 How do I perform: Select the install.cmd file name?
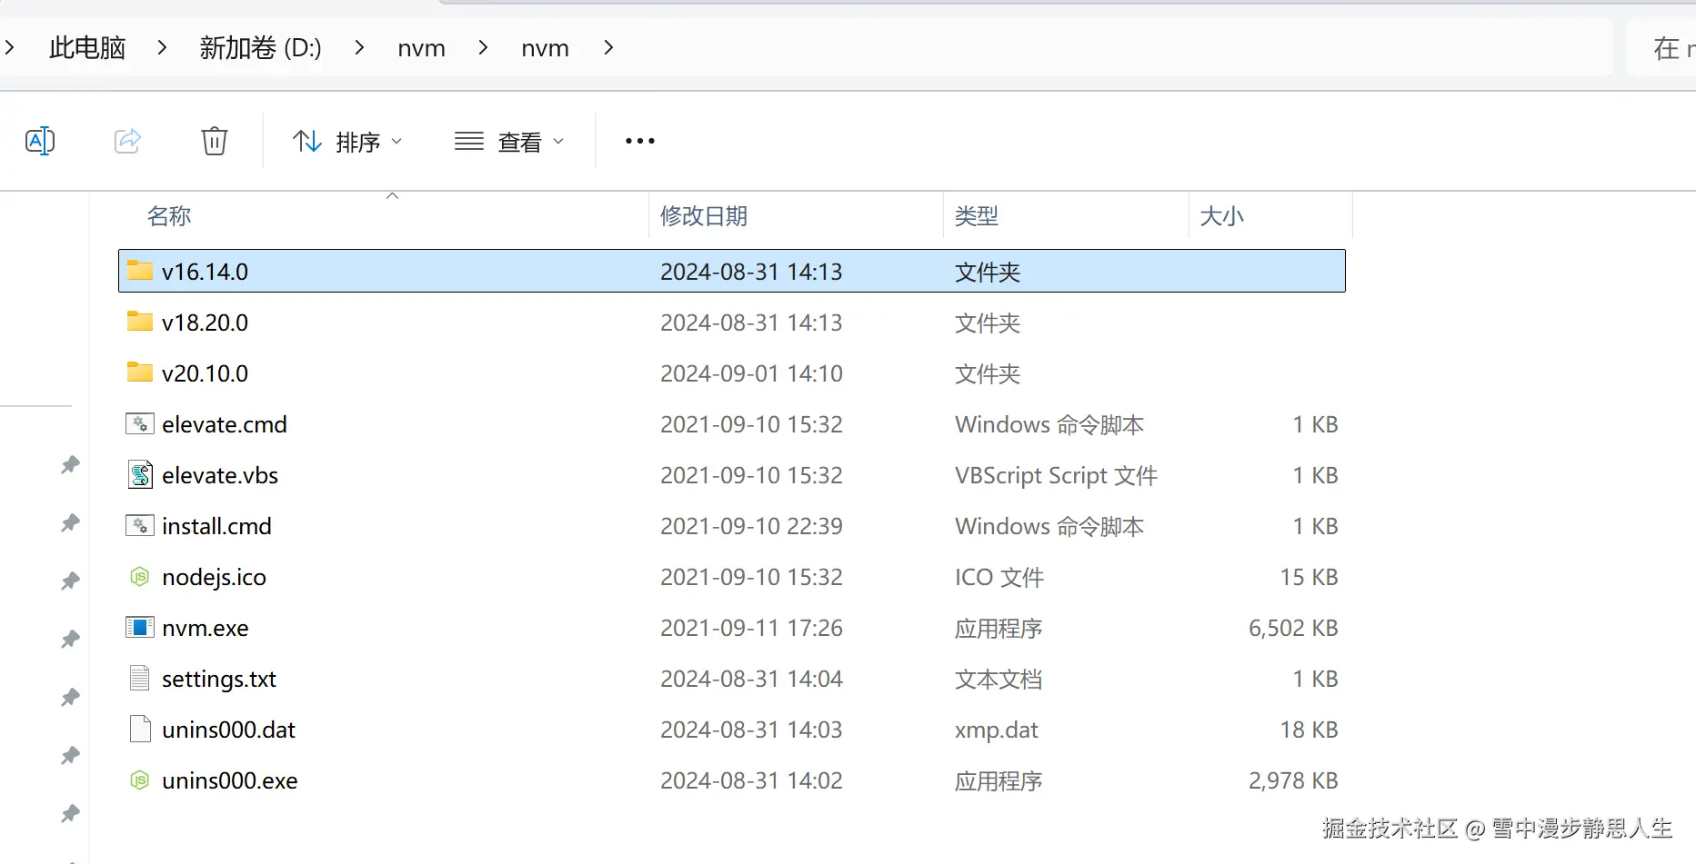[216, 526]
